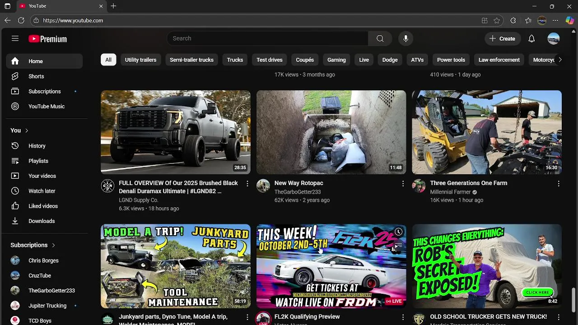Click the Create button
Image resolution: width=578 pixels, height=325 pixels.
[503, 38]
